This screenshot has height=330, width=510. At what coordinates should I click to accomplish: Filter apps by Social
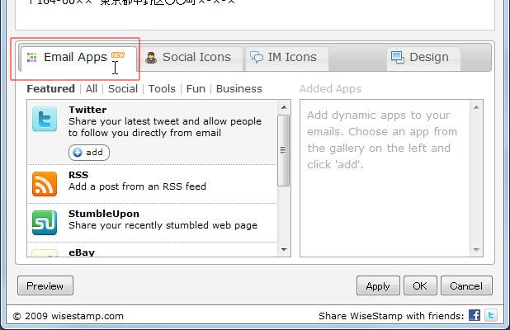123,89
